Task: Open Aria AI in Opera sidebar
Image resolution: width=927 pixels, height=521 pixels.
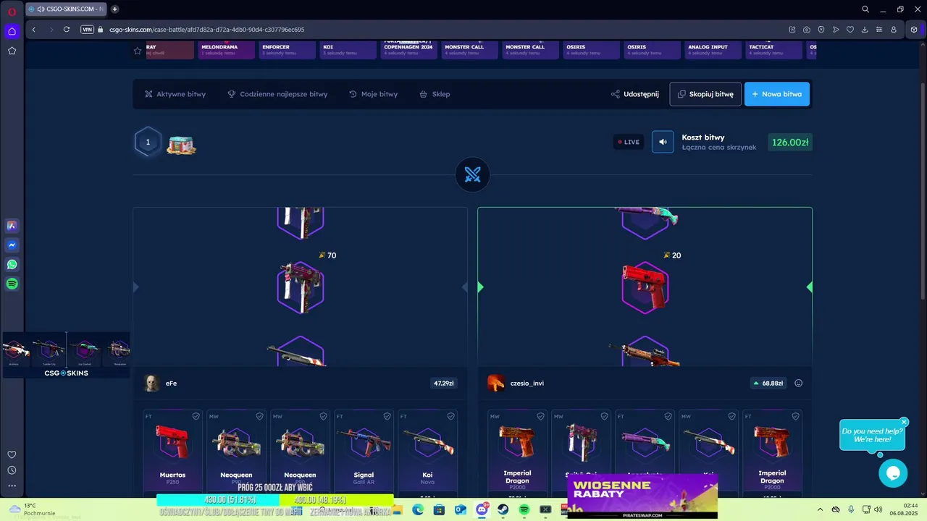Action: (x=12, y=226)
